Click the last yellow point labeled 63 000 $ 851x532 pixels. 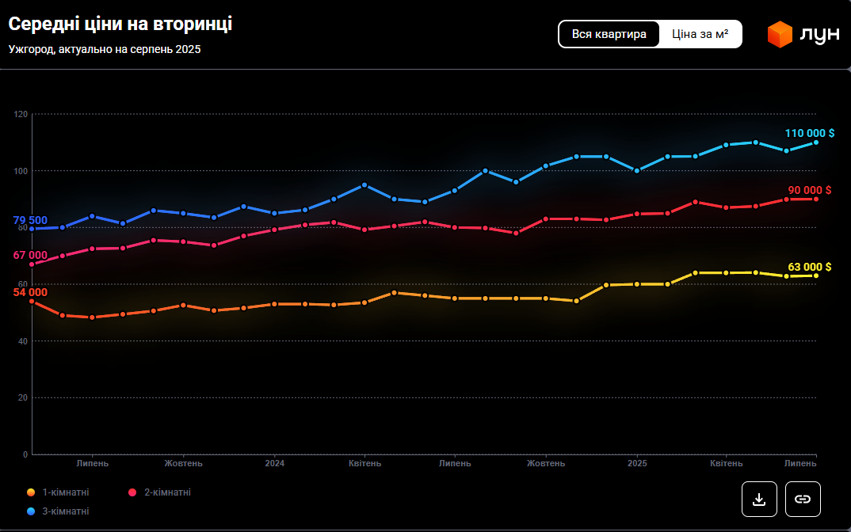pyautogui.click(x=816, y=275)
